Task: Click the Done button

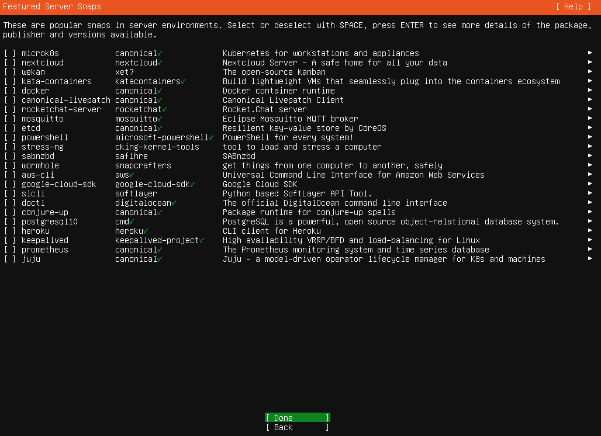Action: (x=298, y=418)
